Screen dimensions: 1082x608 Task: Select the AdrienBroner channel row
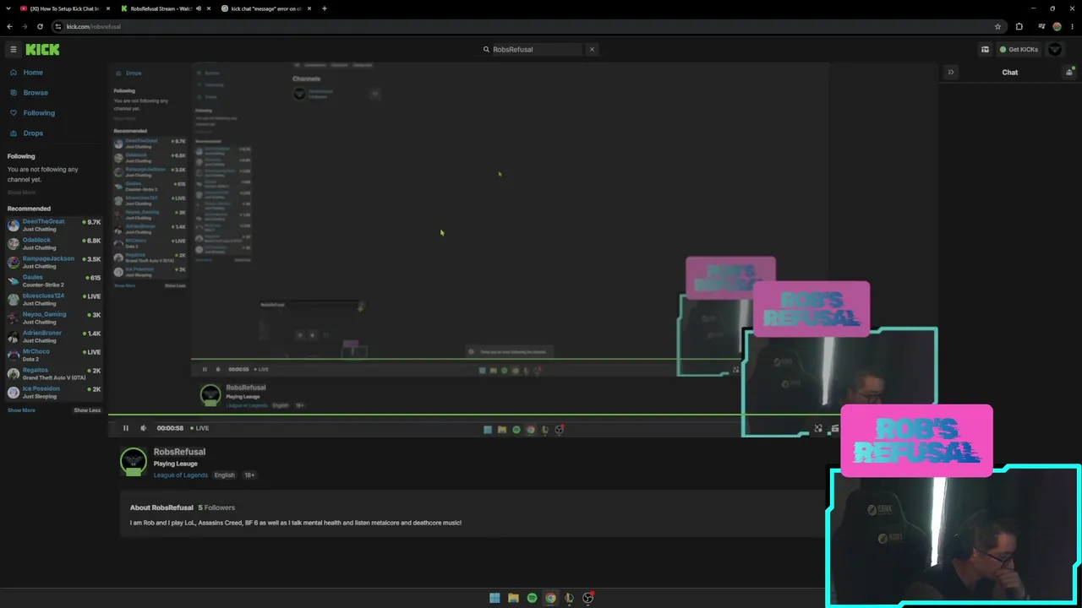click(x=53, y=336)
